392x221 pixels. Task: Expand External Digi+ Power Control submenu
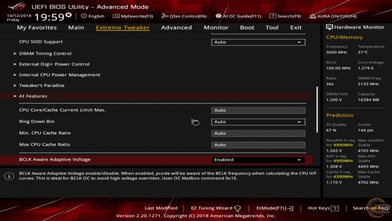[x=54, y=64]
